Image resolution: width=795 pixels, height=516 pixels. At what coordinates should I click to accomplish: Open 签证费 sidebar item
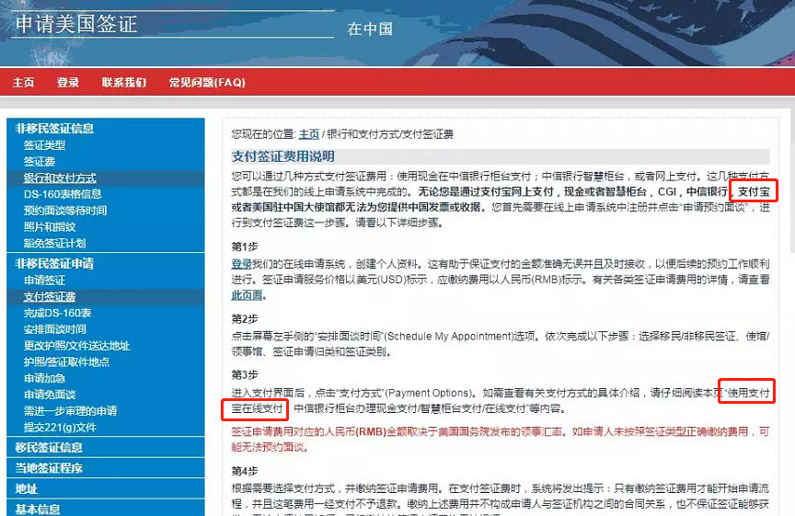(x=39, y=162)
